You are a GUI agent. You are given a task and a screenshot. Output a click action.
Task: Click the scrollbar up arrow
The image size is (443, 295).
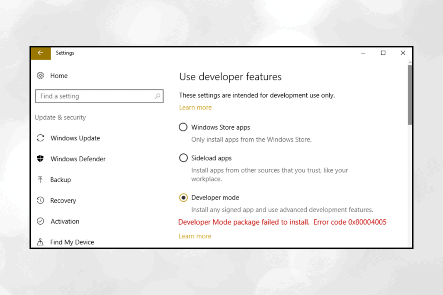pyautogui.click(x=410, y=62)
